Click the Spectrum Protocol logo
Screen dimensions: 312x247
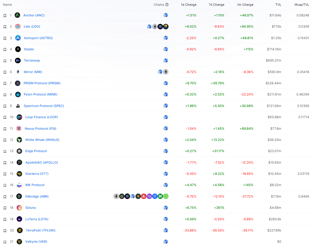[18, 106]
